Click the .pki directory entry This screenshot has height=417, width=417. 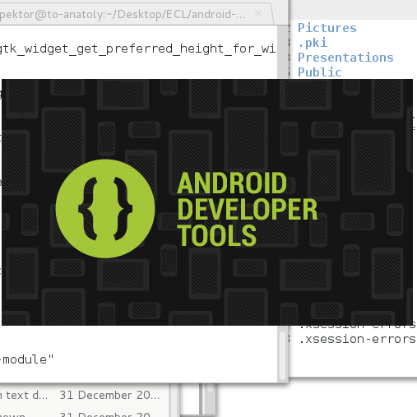313,43
